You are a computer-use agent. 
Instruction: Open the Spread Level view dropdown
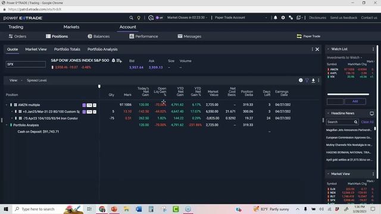pyautogui.click(x=36, y=80)
